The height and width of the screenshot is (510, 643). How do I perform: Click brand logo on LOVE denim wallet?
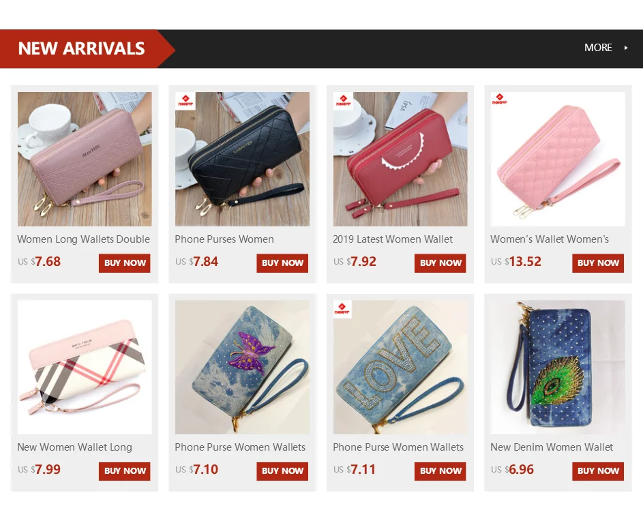343,310
